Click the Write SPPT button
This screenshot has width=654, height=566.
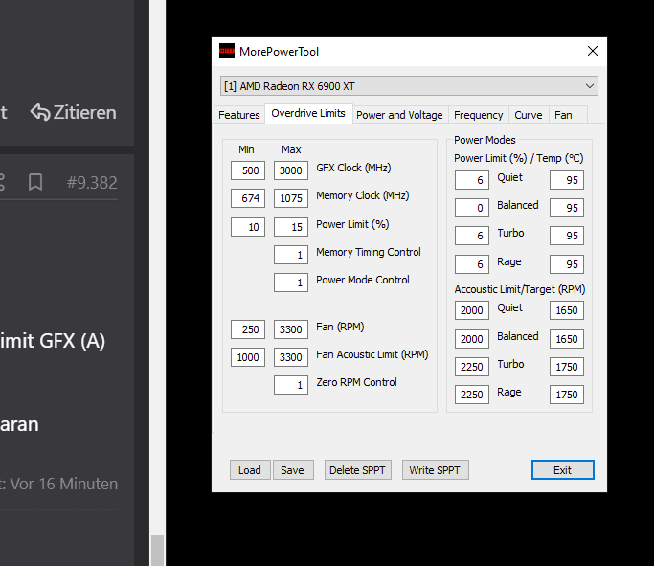(435, 470)
